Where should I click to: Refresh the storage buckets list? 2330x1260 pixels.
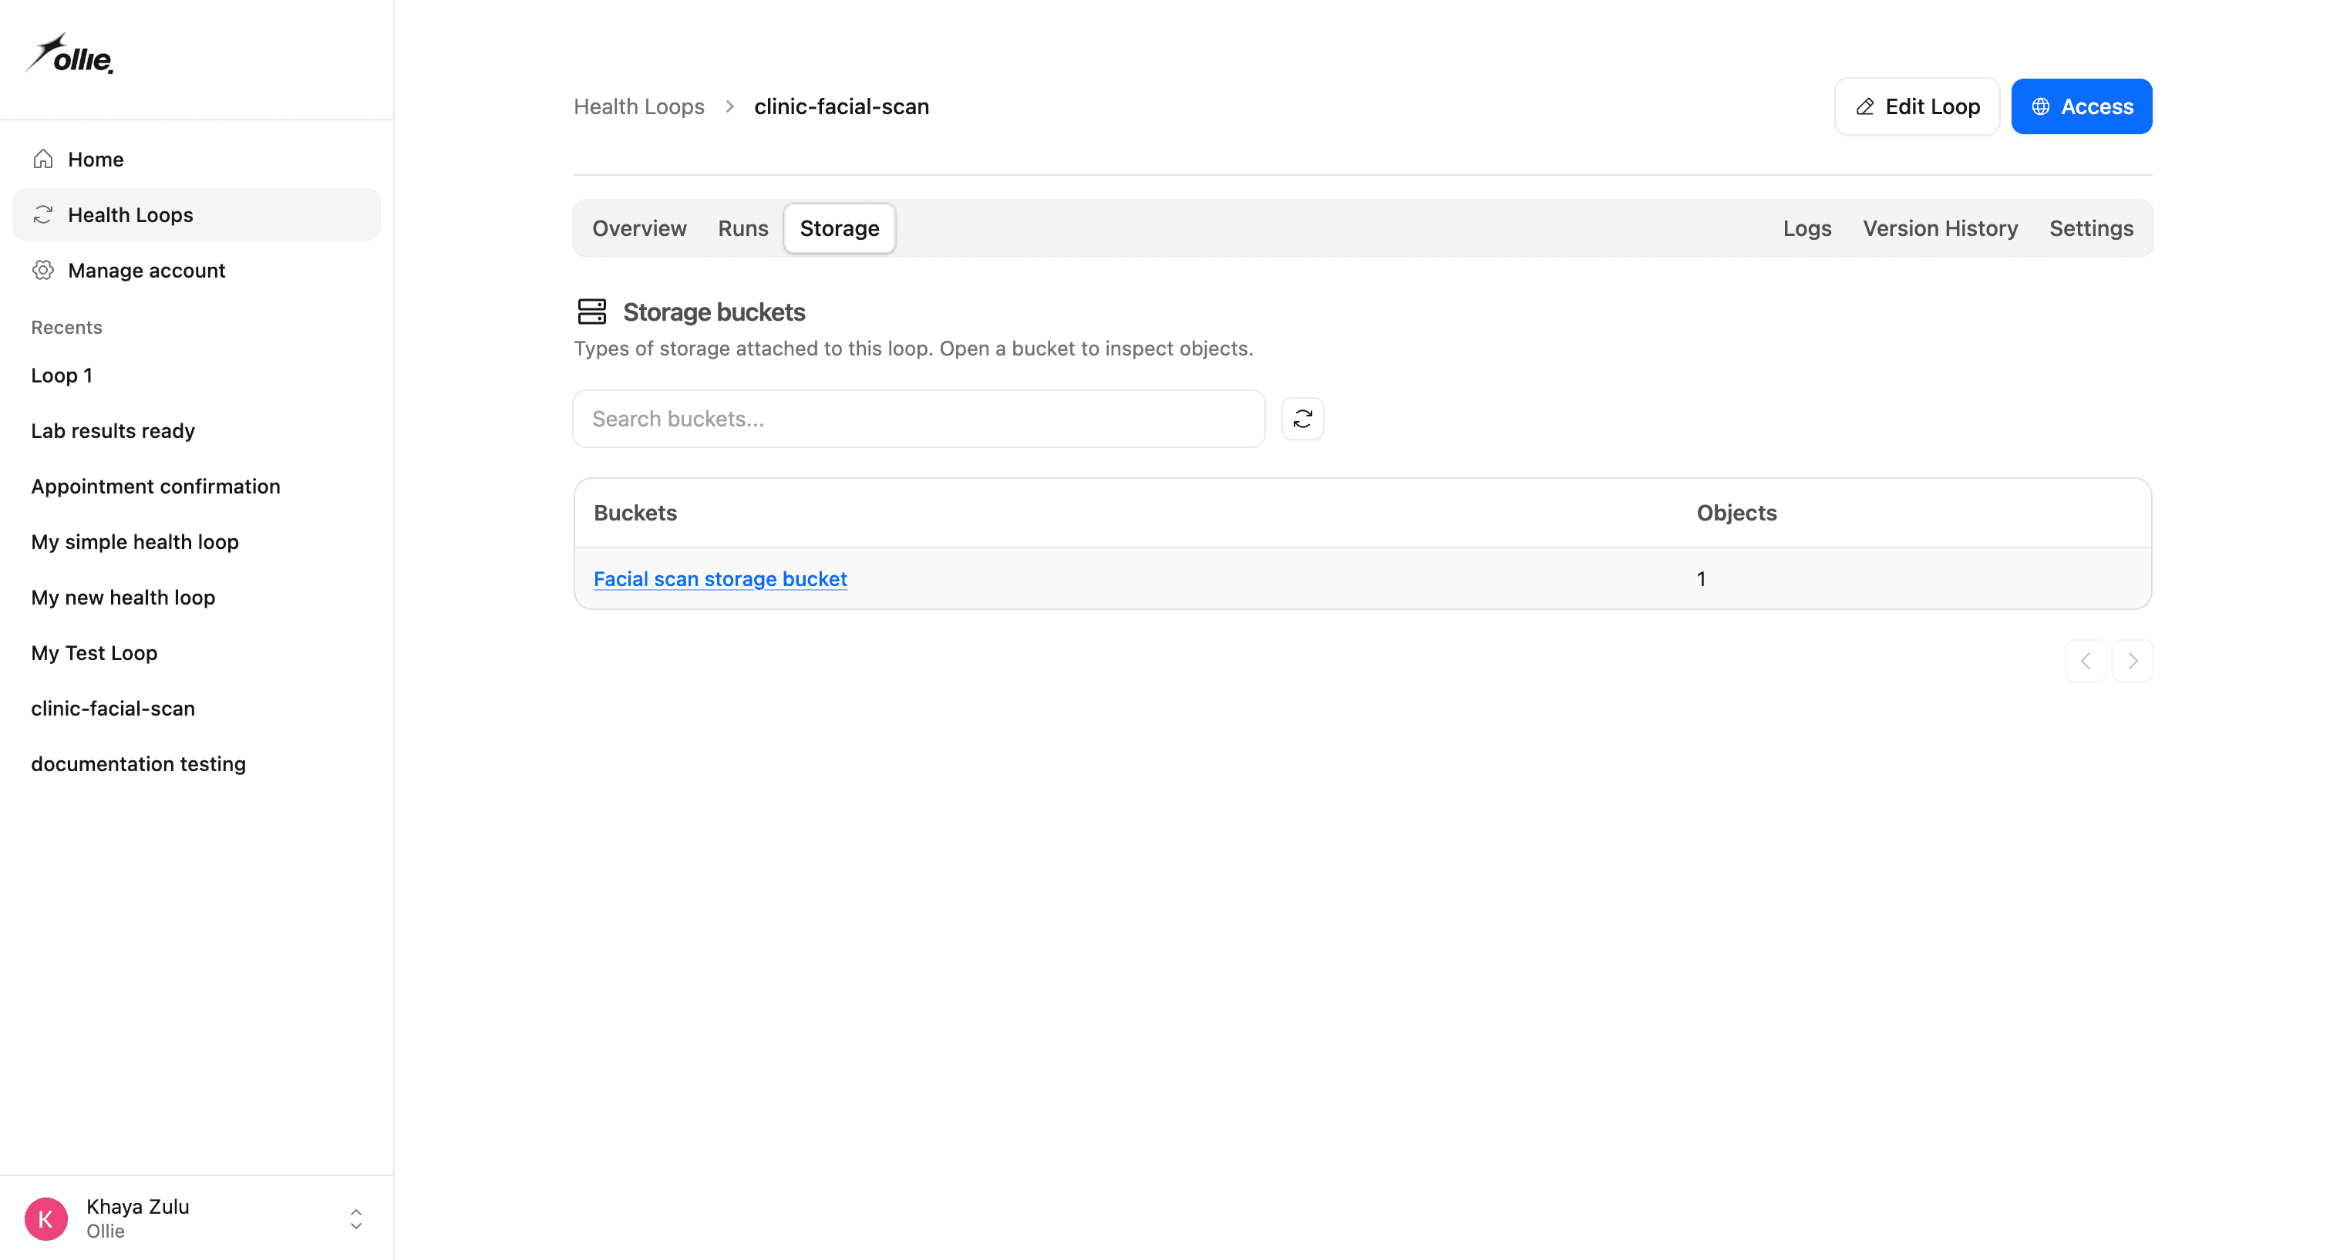tap(1302, 419)
